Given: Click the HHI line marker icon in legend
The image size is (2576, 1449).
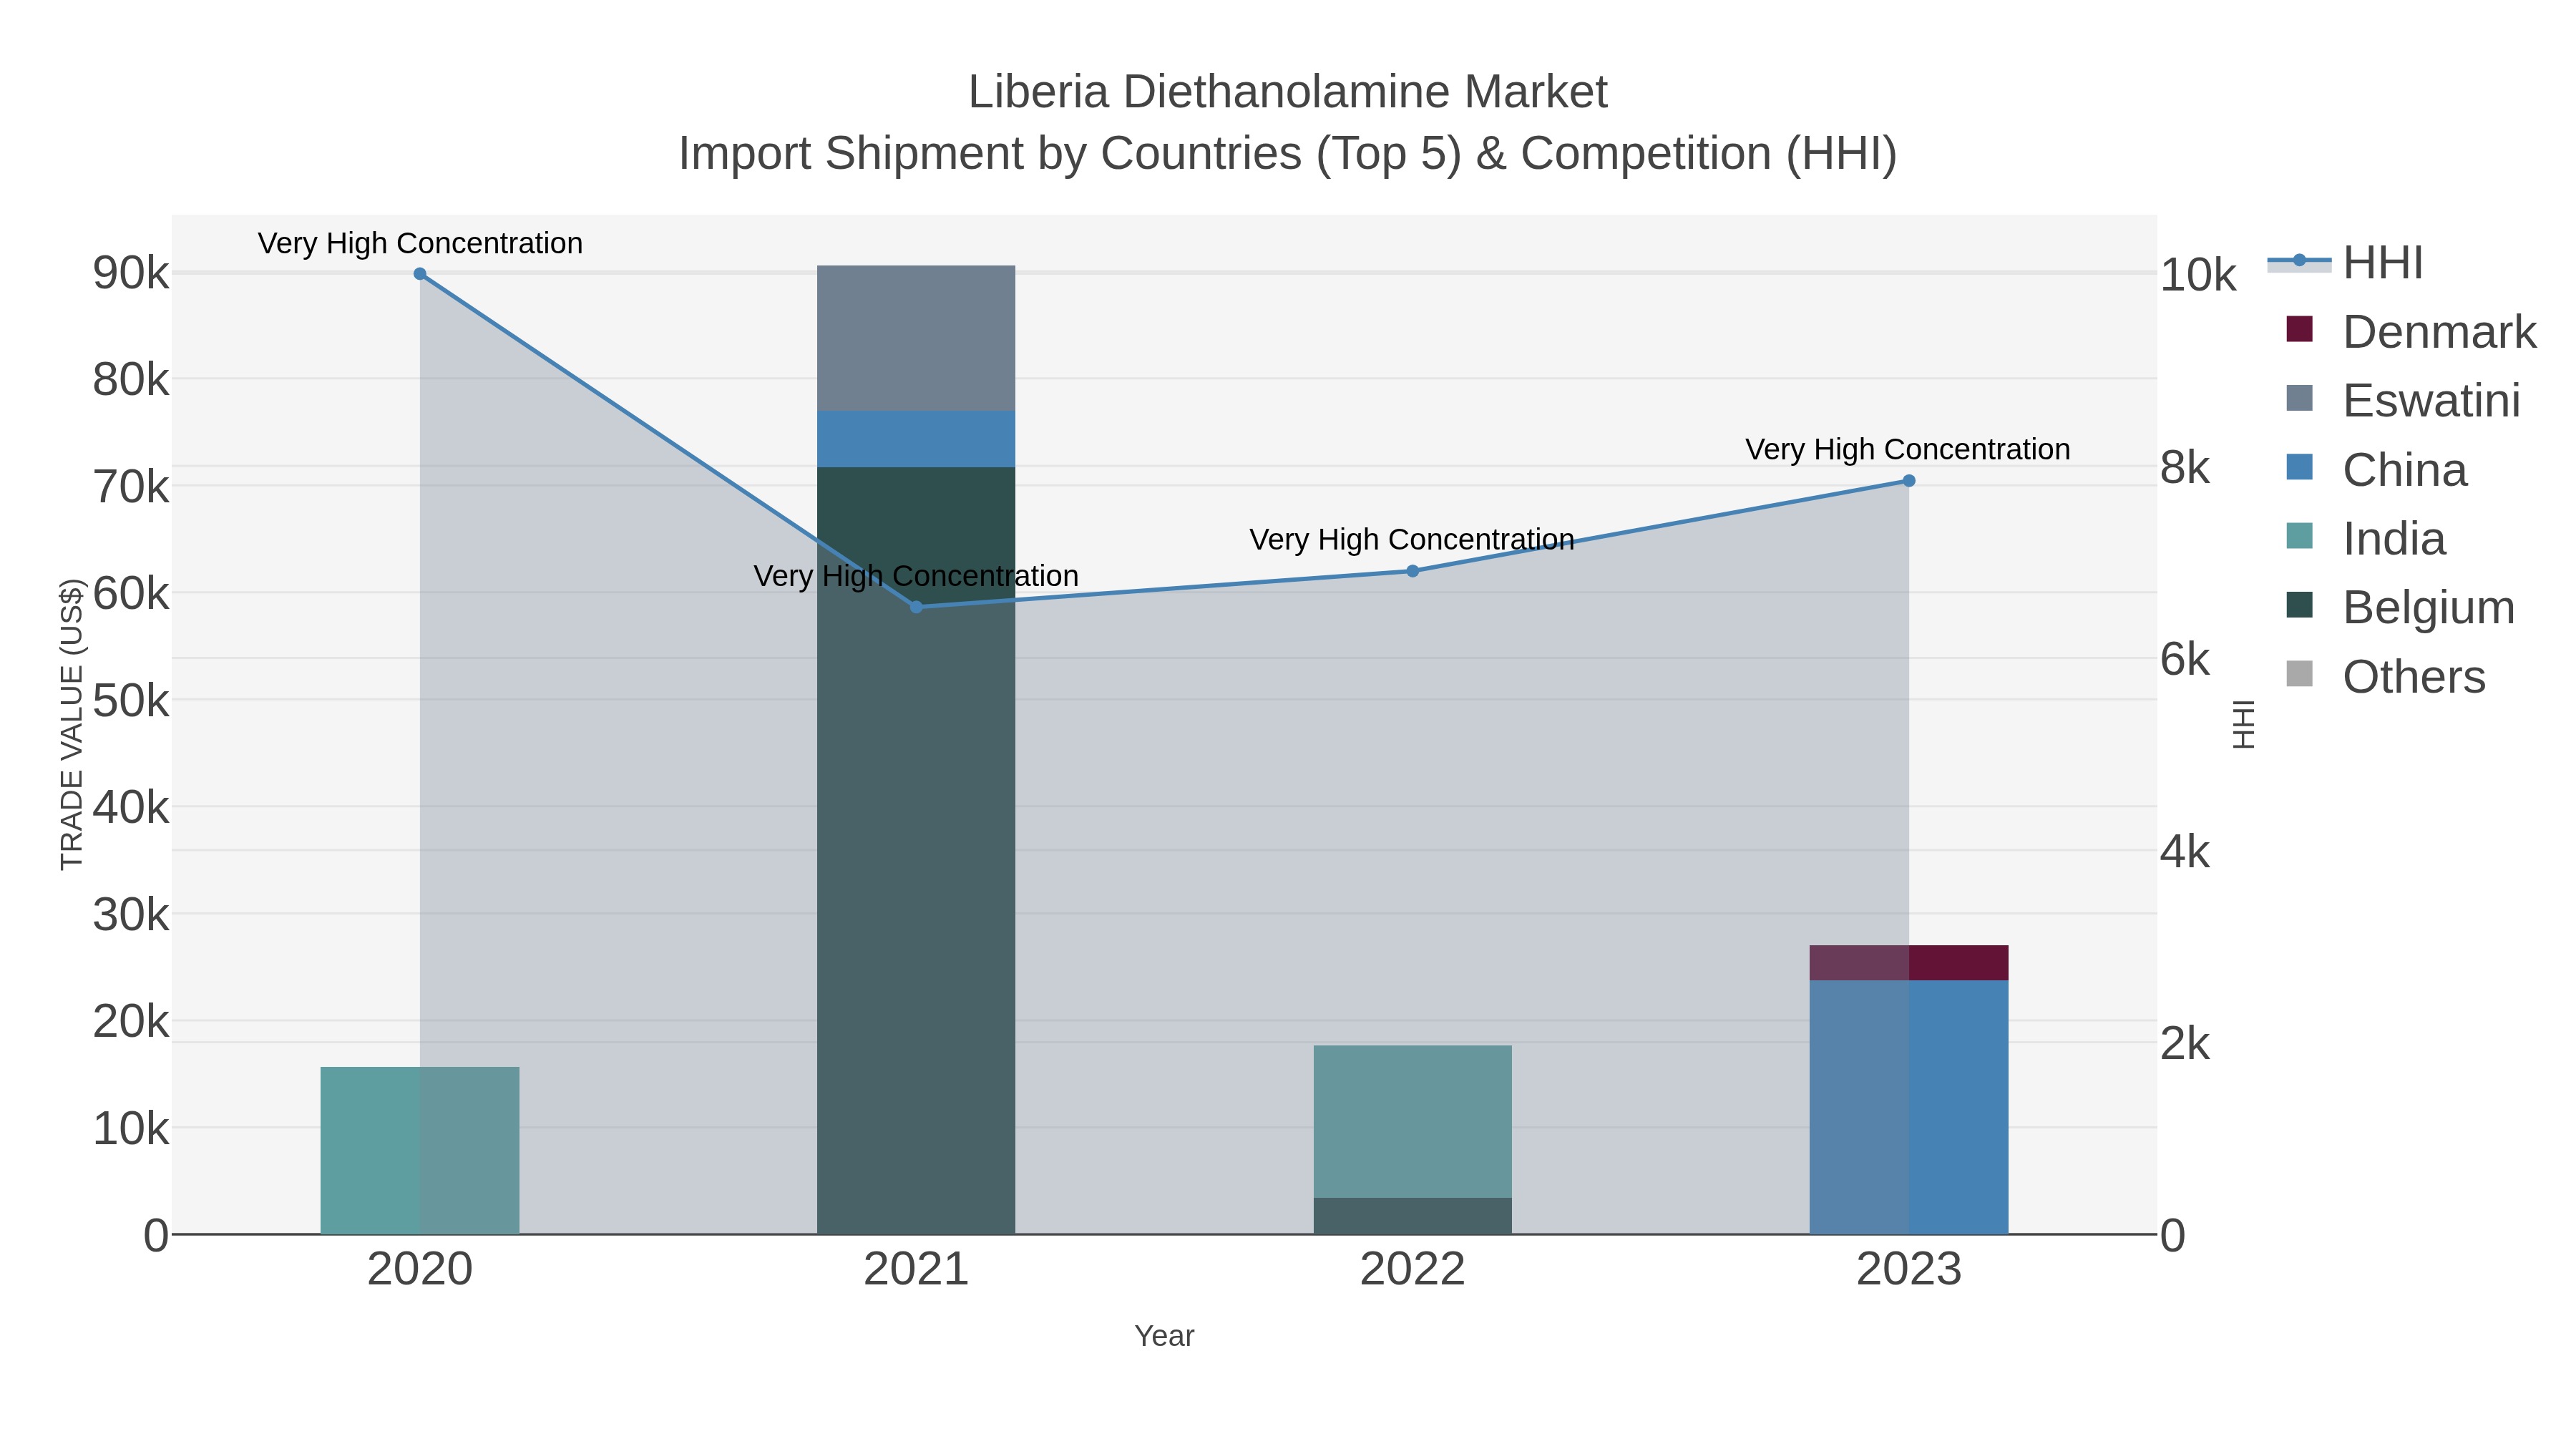Looking at the screenshot, I should (2299, 261).
